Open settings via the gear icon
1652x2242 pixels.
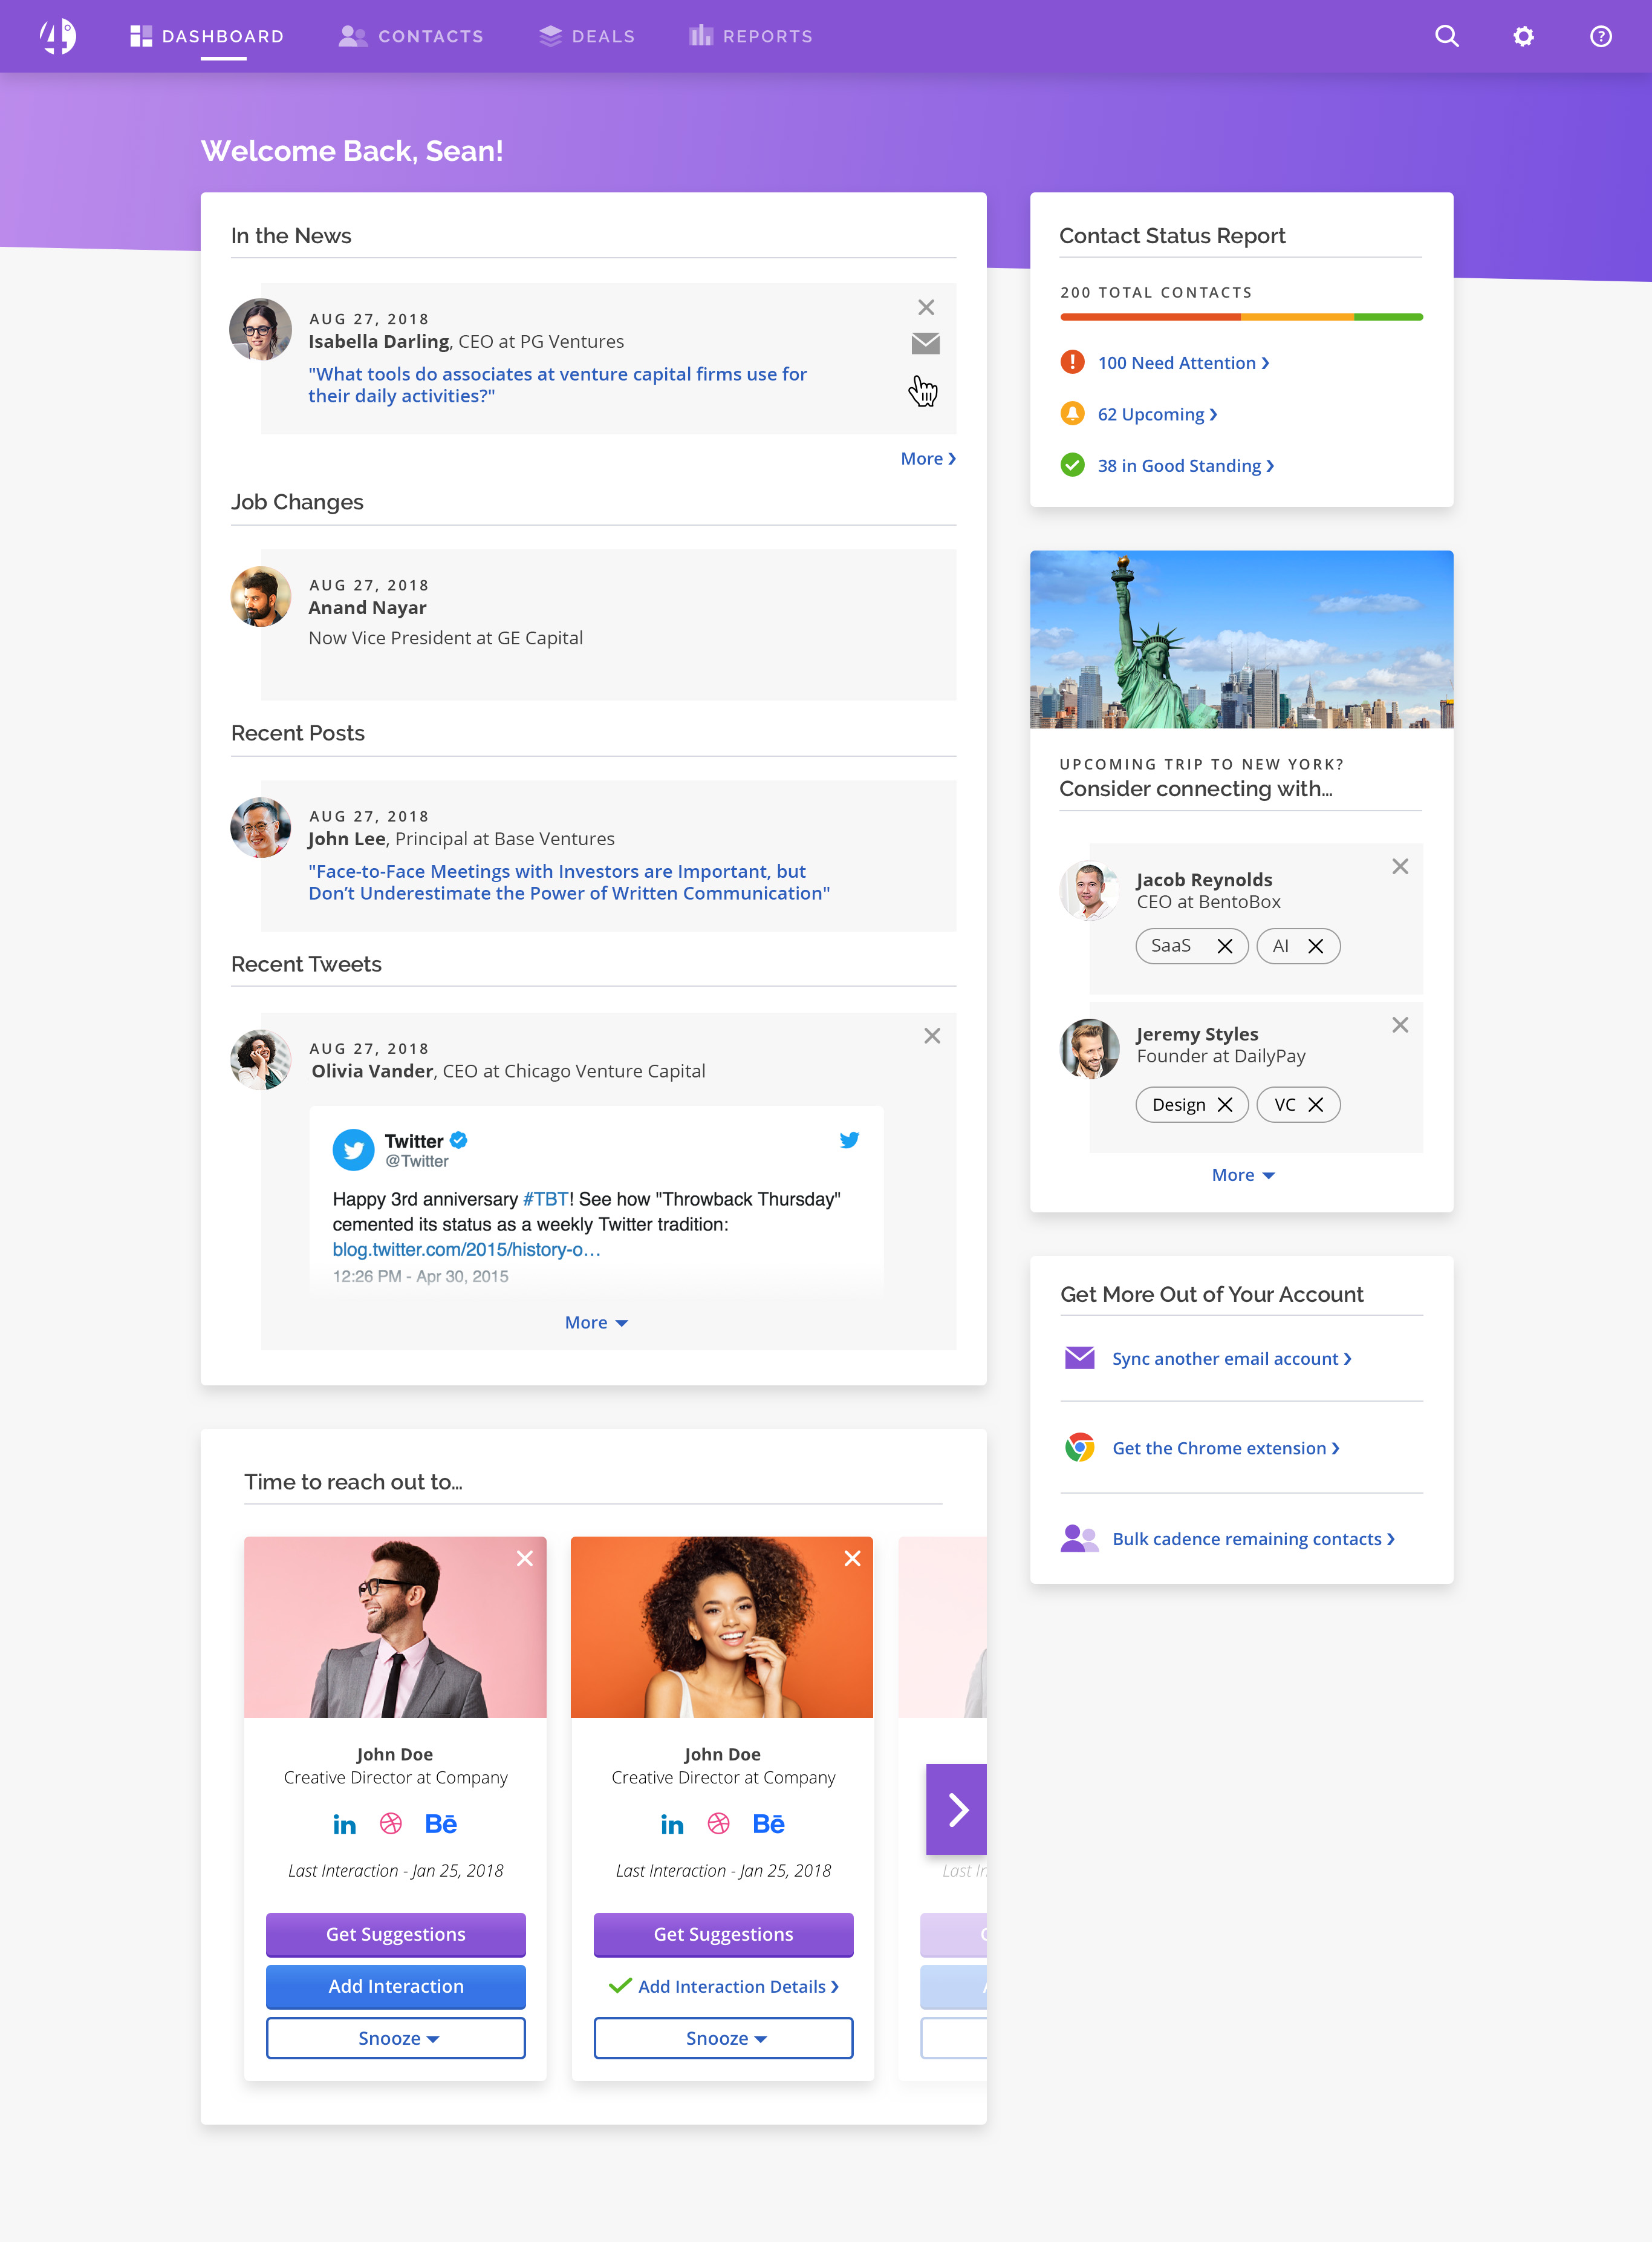1523,36
